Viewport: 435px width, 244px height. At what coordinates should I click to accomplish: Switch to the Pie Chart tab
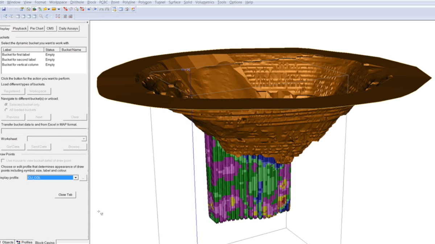[37, 29]
